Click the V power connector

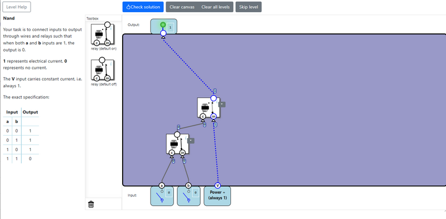(x=217, y=186)
